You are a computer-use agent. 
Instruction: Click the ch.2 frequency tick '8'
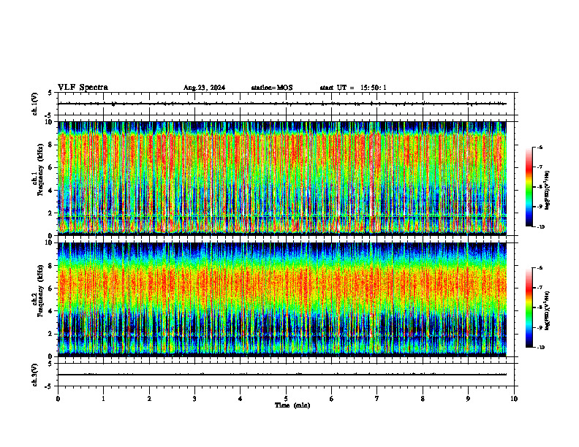51,266
